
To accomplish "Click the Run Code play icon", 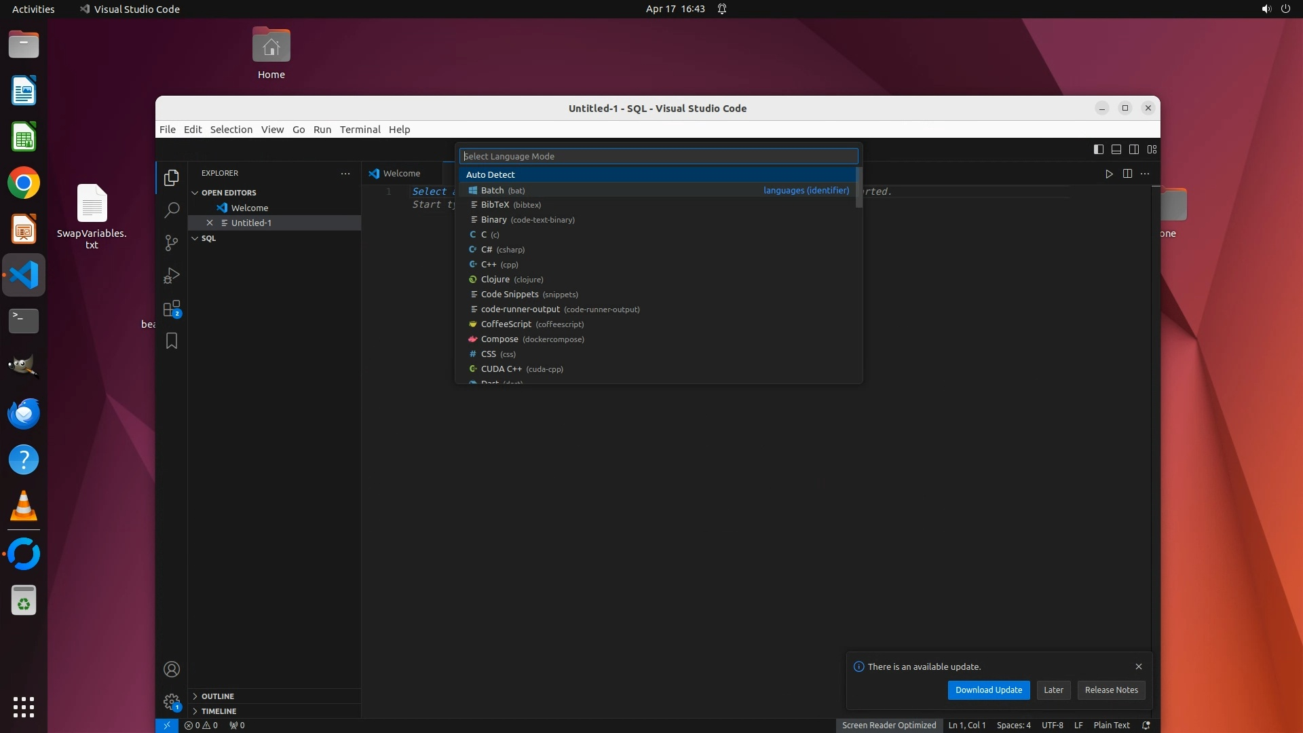I will pos(1109,174).
